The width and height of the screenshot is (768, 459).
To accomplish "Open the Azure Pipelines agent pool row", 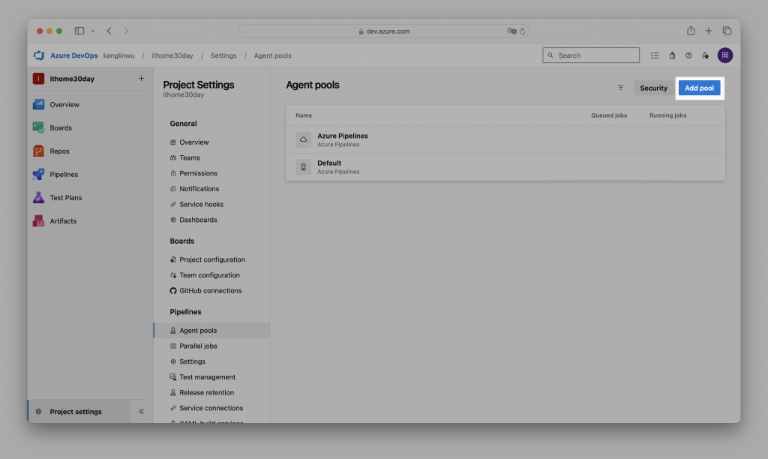I will point(505,139).
